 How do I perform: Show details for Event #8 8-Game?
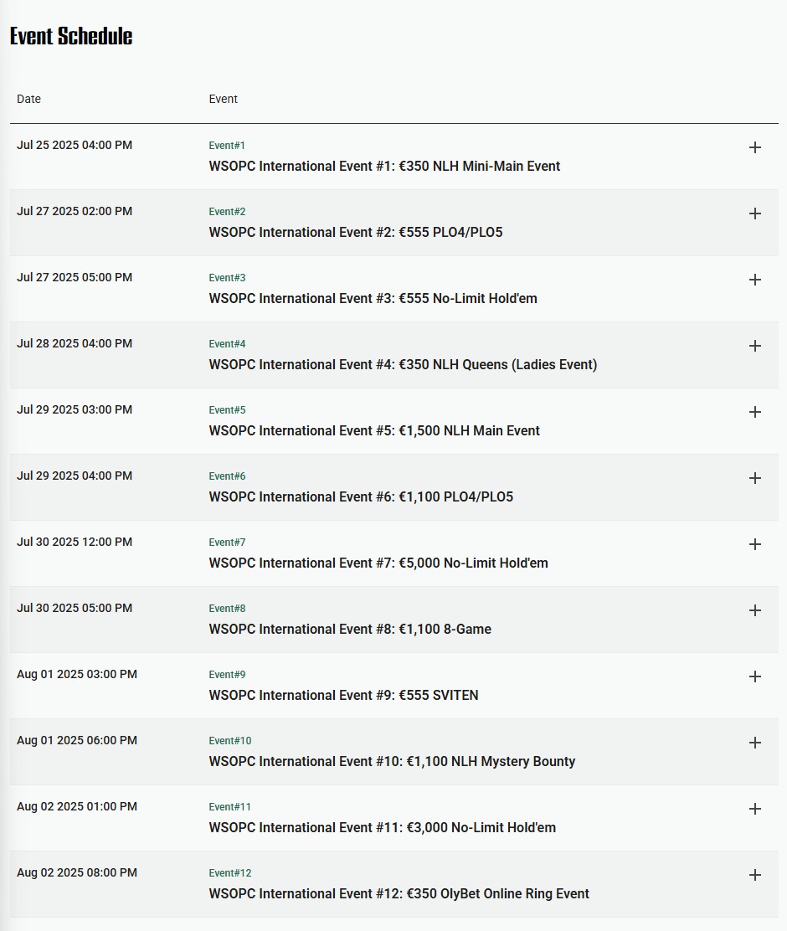click(755, 610)
